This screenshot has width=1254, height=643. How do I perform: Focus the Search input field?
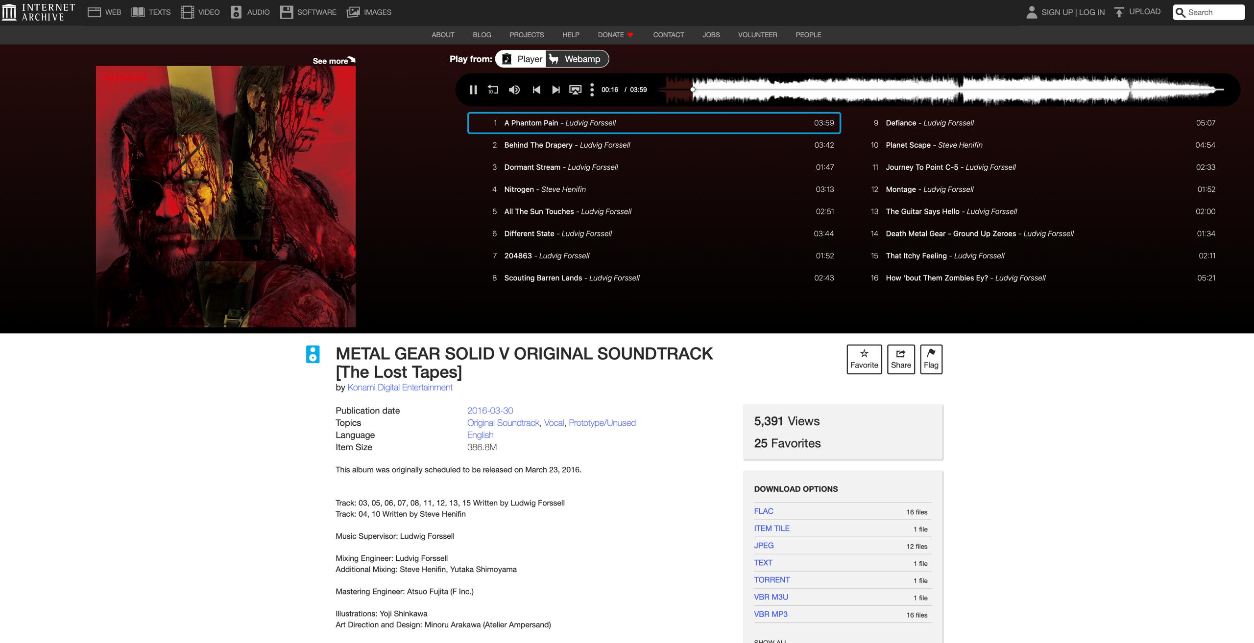1208,12
